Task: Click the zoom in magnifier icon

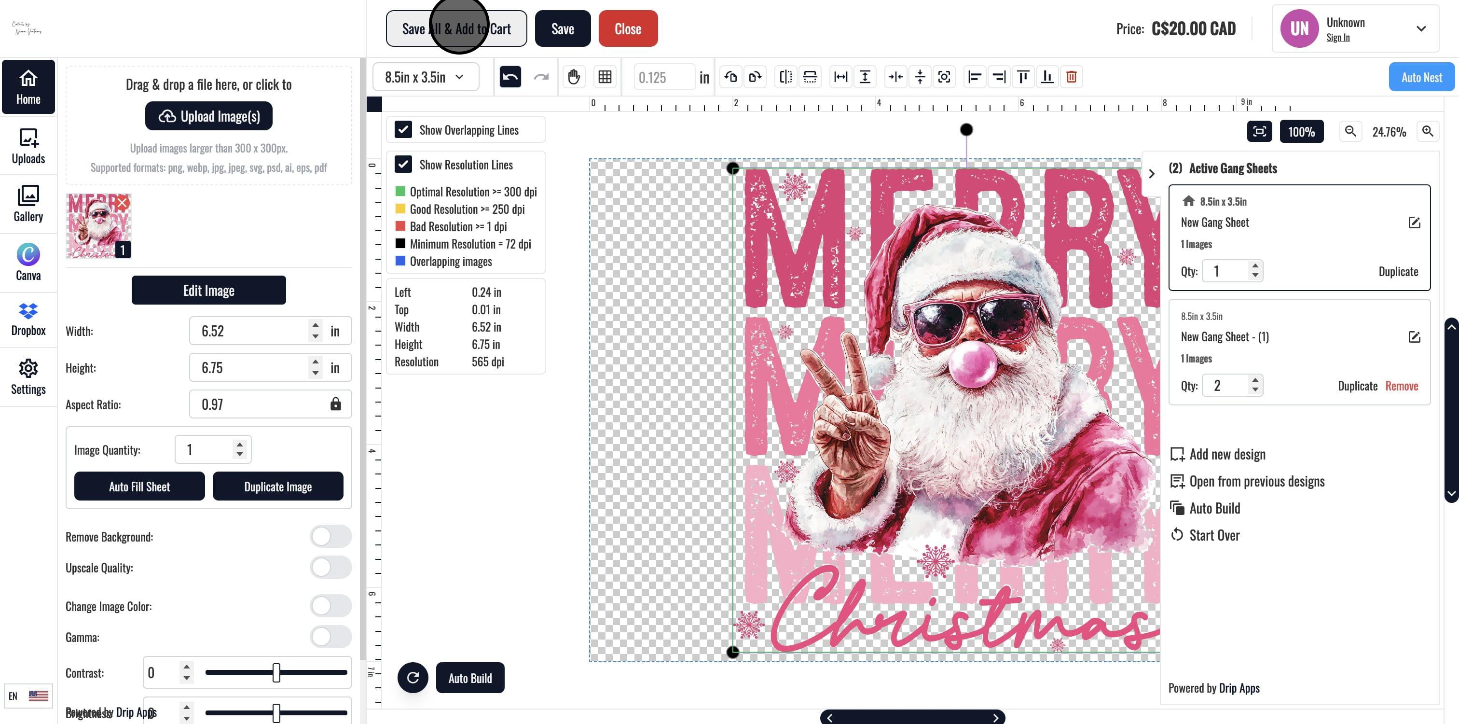Action: tap(1427, 131)
